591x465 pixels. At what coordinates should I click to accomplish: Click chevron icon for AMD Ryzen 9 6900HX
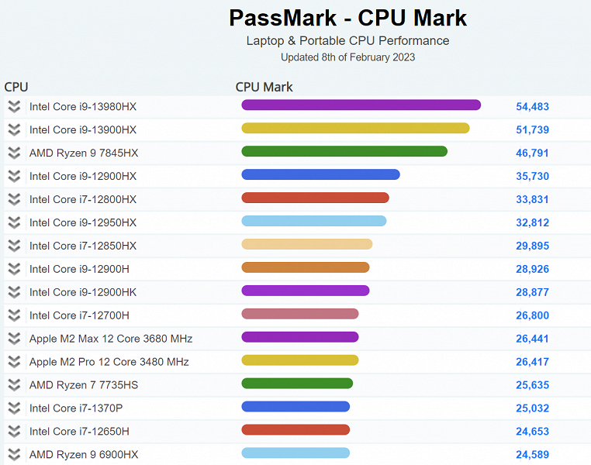tap(14, 454)
